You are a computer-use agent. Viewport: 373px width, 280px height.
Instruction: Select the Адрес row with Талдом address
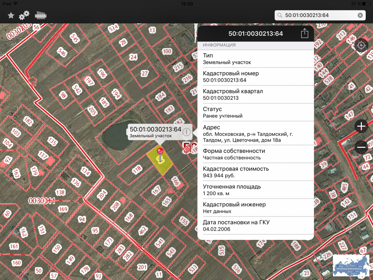[x=255, y=133]
